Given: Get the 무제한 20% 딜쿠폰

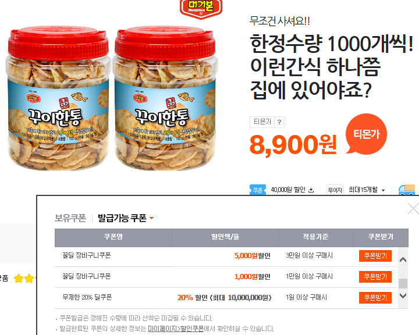Looking at the screenshot, I should coord(375,297).
